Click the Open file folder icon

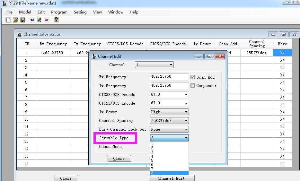coord(15,20)
